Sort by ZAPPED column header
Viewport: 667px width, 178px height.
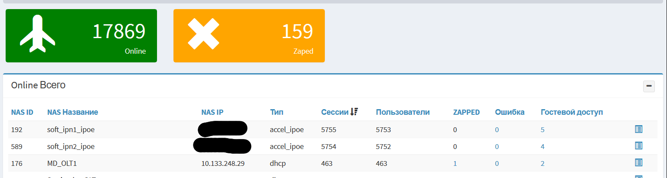click(x=466, y=112)
